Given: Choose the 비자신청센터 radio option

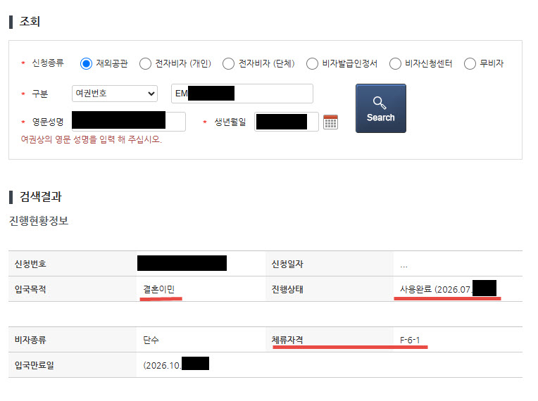Looking at the screenshot, I should (395, 64).
